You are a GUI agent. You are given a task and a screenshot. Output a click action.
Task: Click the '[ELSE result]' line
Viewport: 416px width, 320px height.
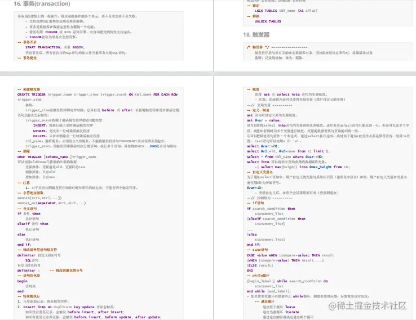260,265
